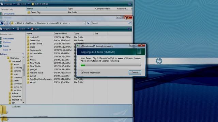Open Documents favorite link in saves window

9,39
